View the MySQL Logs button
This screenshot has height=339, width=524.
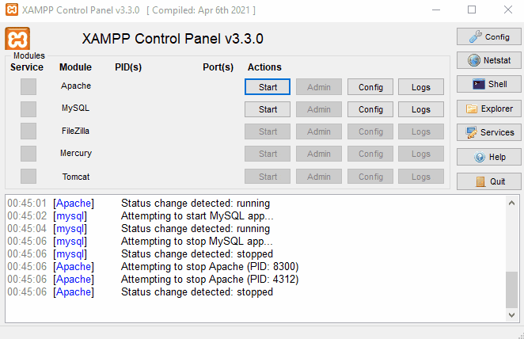(421, 109)
